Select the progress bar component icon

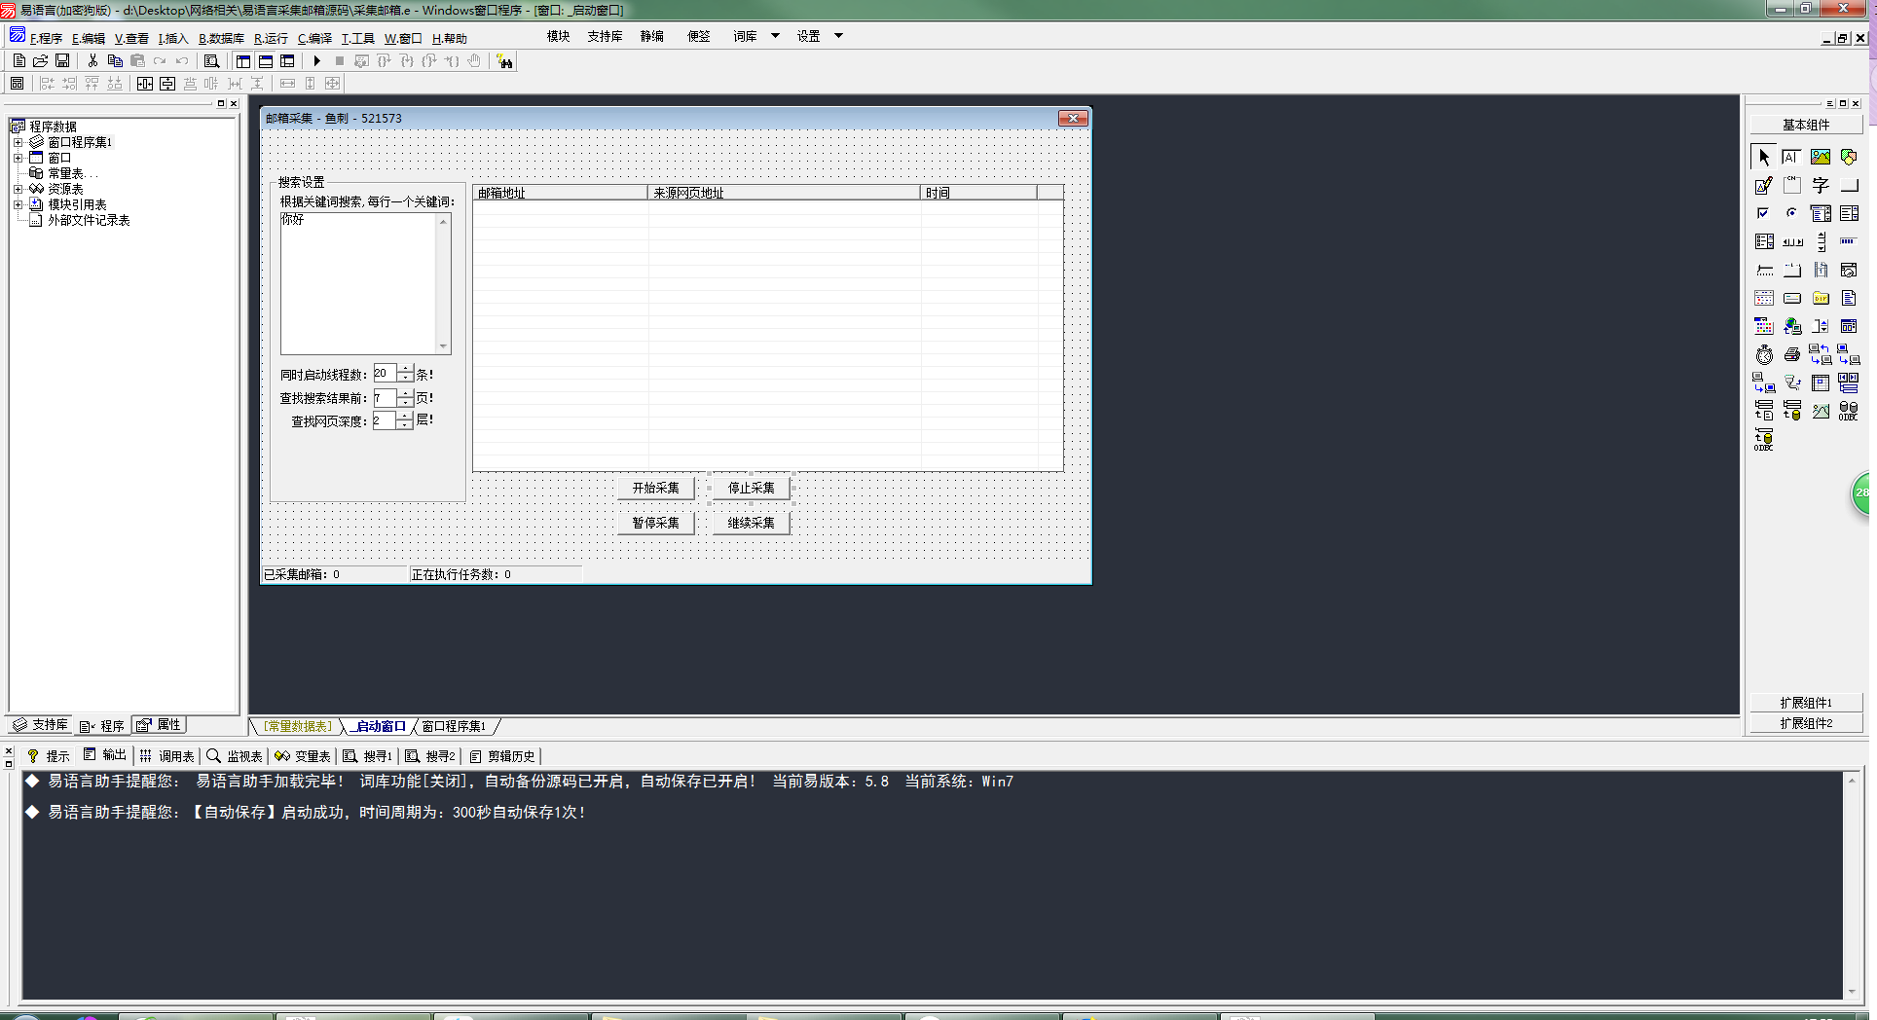coord(1848,241)
